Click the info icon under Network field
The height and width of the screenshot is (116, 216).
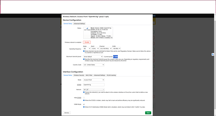coord(84,92)
